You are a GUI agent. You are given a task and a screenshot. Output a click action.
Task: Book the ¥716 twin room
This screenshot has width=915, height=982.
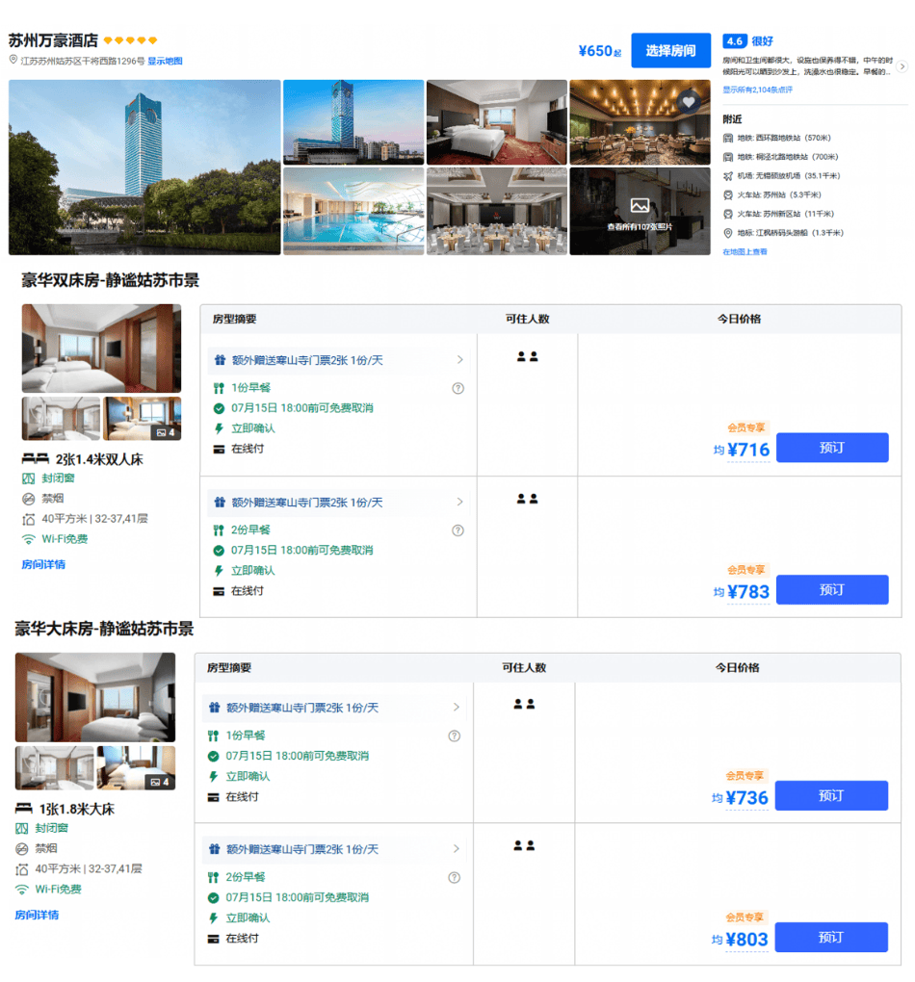832,448
